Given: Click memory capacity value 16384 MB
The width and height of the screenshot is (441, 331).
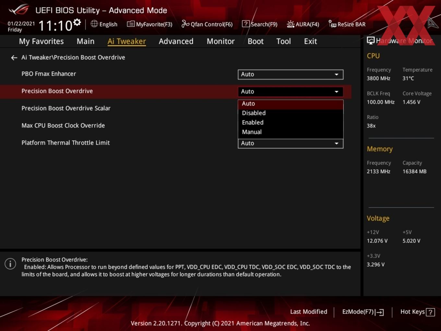Looking at the screenshot, I should [414, 171].
